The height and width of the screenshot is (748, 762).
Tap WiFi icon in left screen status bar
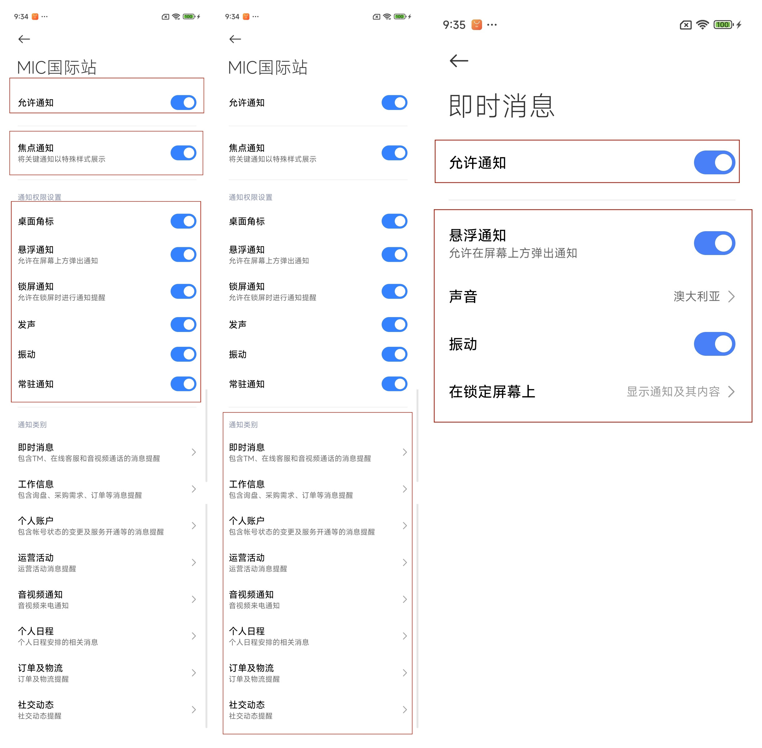click(176, 16)
